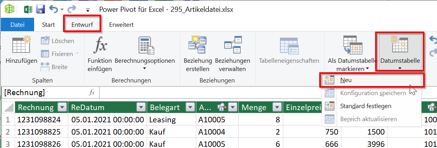Open the ReDatum column filter dropdown
Screen dimensions: 437x148
coord(142,107)
